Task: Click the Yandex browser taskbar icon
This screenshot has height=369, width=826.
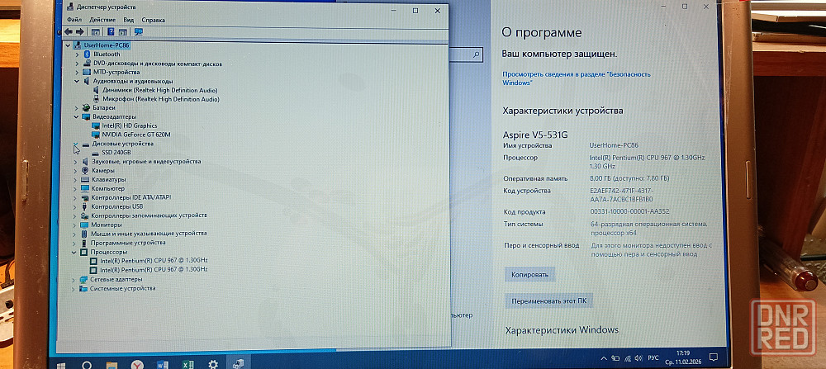Action: [137, 363]
